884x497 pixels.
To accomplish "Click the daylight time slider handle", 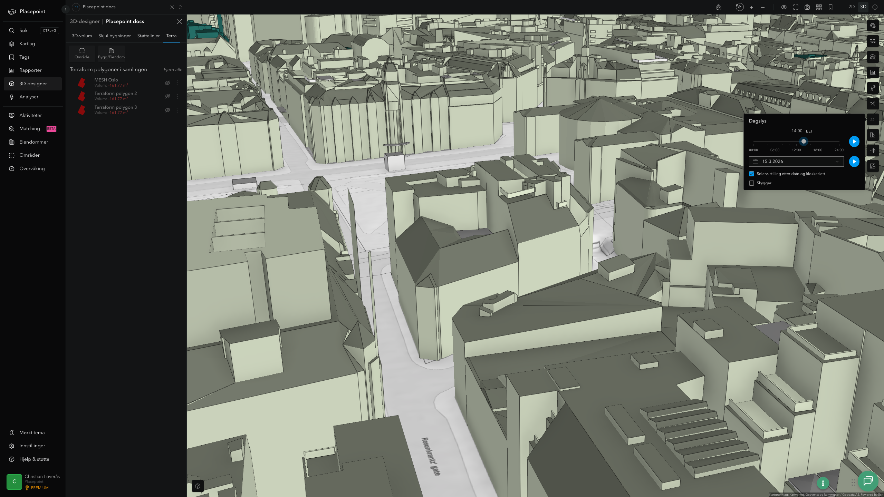I will click(804, 142).
